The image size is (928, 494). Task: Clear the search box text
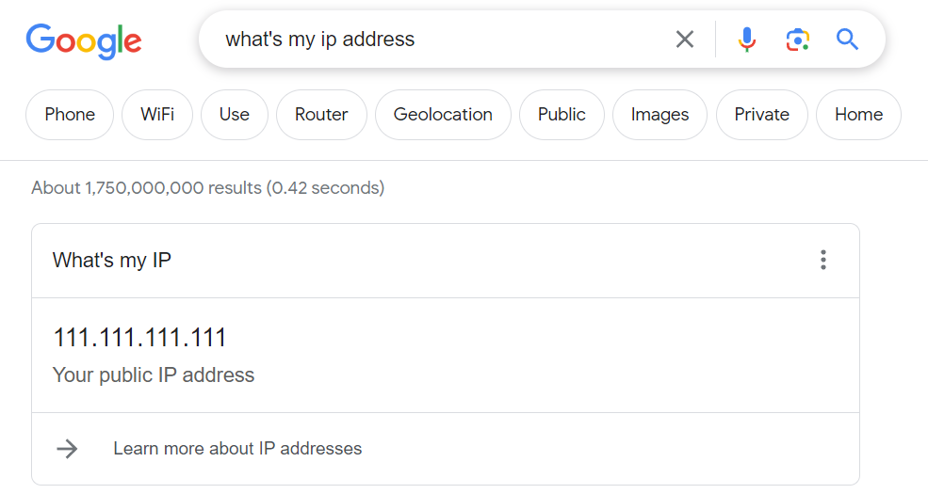point(685,40)
